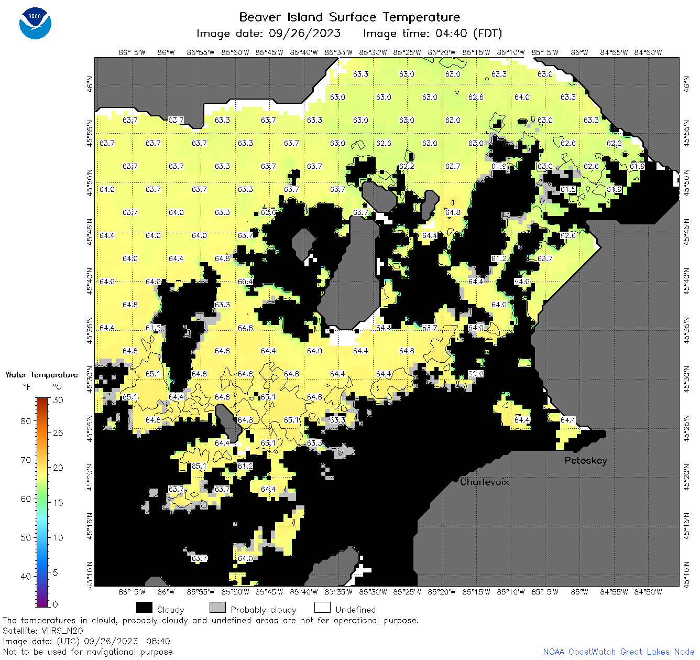Image resolution: width=700 pixels, height=660 pixels.
Task: Click the 25 °C tick on temperature scale
Action: coord(58,433)
